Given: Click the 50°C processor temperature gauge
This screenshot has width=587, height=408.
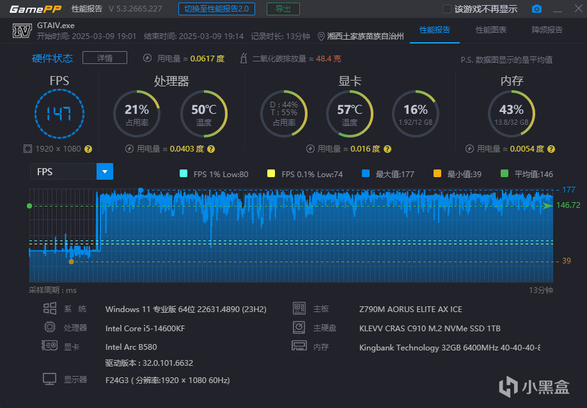Looking at the screenshot, I should [204, 114].
